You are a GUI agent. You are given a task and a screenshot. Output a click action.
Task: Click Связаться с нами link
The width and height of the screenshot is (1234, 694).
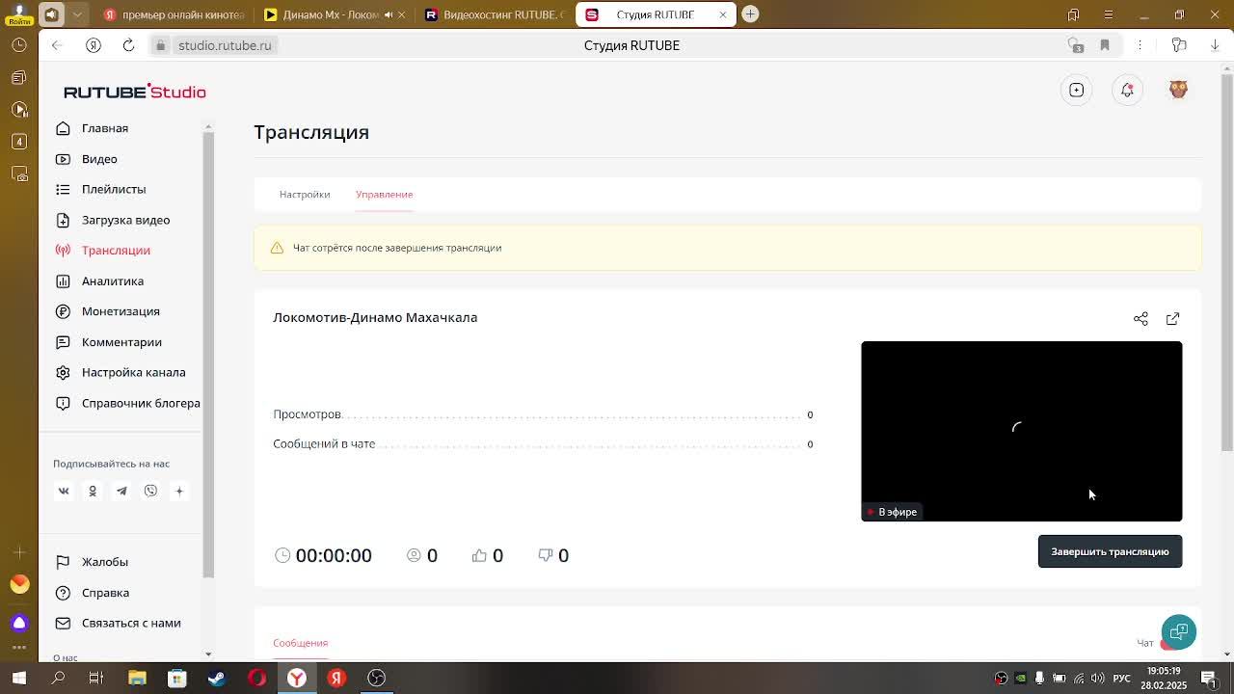(x=131, y=623)
